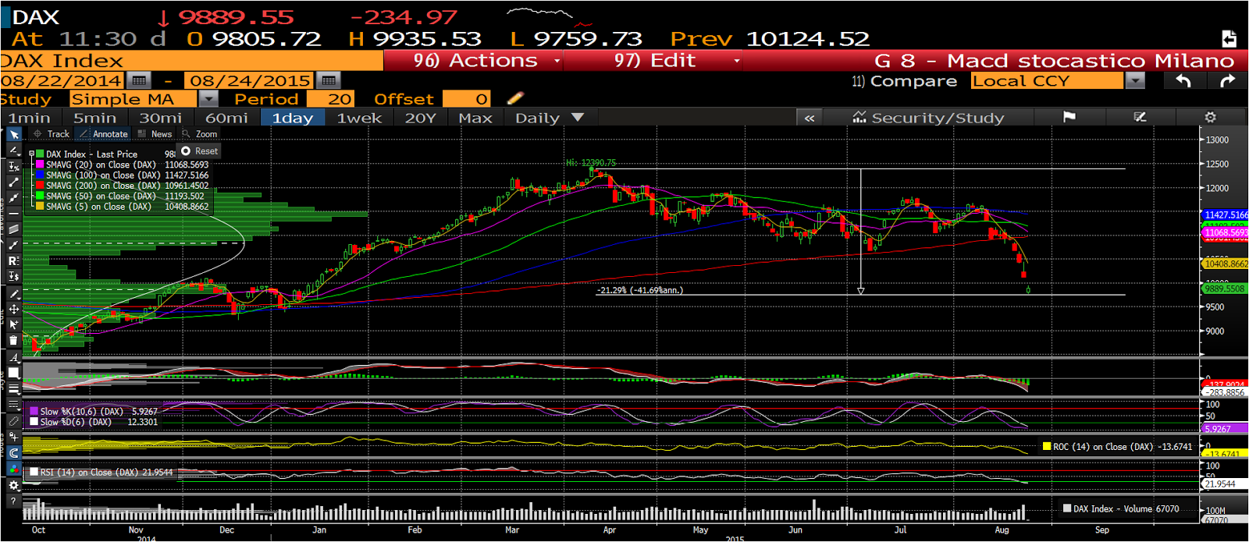Select 1min interval tab
1249x542 pixels.
pos(30,118)
